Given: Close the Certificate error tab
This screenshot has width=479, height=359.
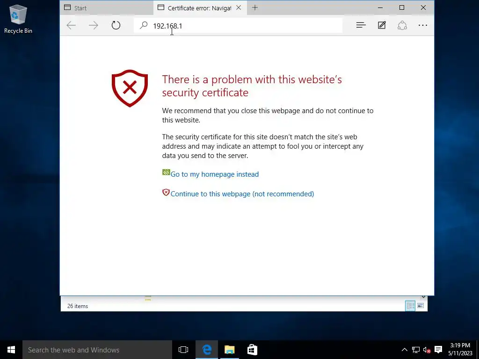Looking at the screenshot, I should [239, 7].
